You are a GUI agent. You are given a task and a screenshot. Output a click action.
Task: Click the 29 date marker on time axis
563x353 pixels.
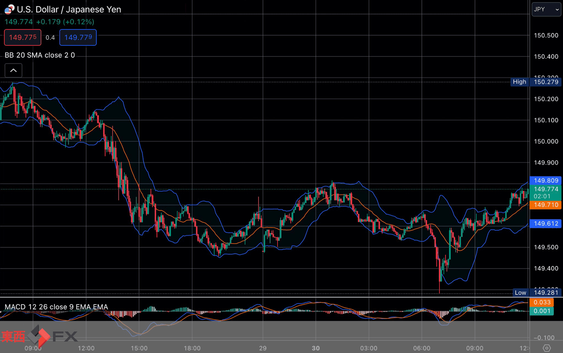pyautogui.click(x=263, y=348)
